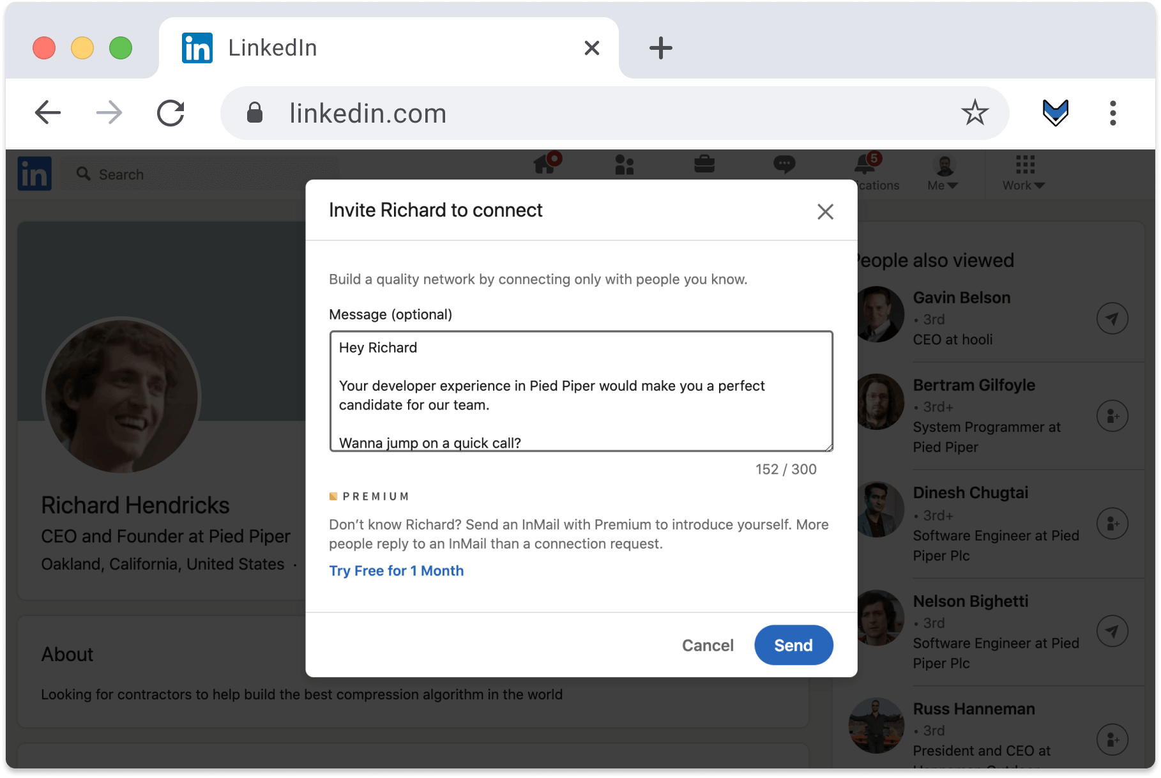Message Nelson Bighetti with the send icon
The height and width of the screenshot is (778, 1161).
pos(1112,632)
